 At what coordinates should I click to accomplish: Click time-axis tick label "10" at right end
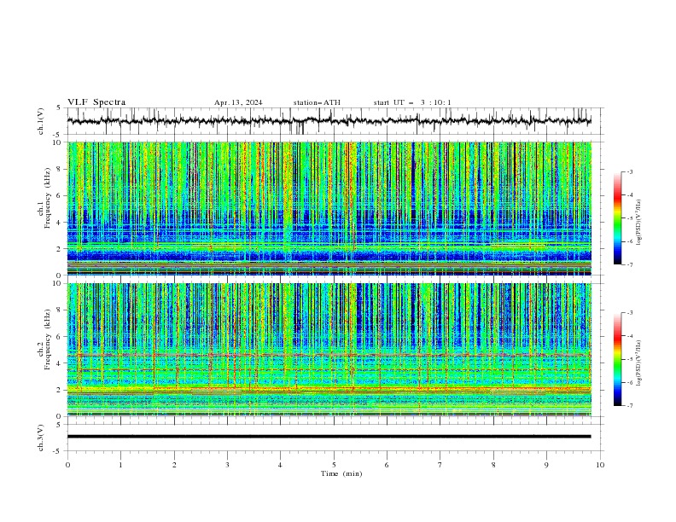coord(600,465)
